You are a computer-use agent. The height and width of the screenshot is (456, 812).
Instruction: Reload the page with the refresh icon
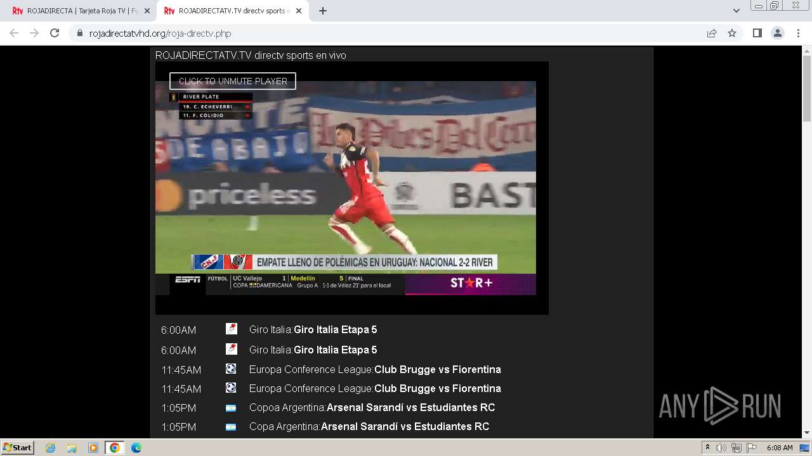[55, 33]
